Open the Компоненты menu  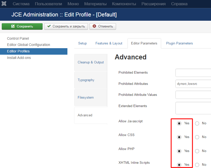(124, 4)
